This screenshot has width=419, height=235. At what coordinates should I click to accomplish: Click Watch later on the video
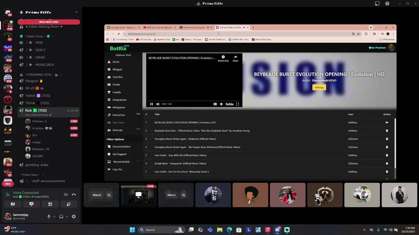coord(223,58)
